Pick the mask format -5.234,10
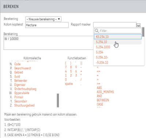Screen dimensions: 146x138 click(102, 63)
